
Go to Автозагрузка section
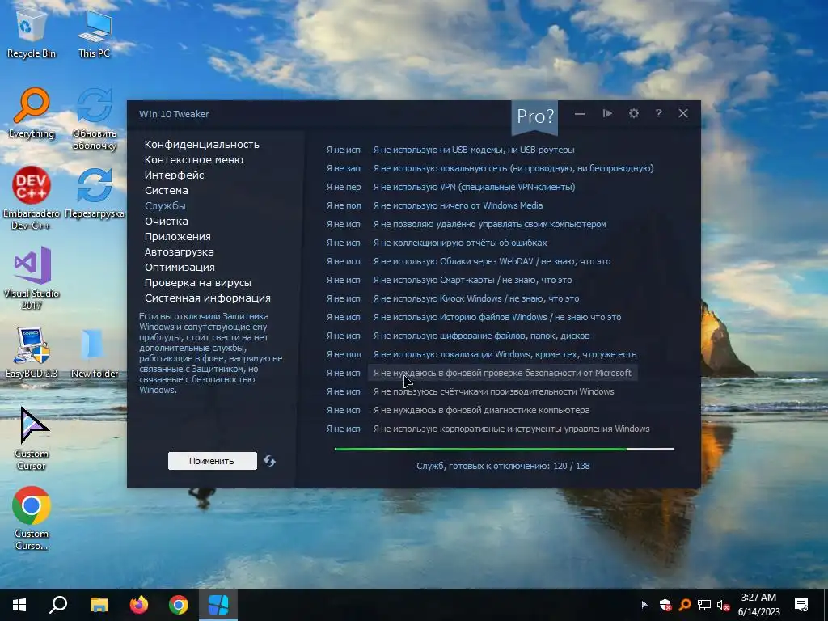click(x=179, y=251)
